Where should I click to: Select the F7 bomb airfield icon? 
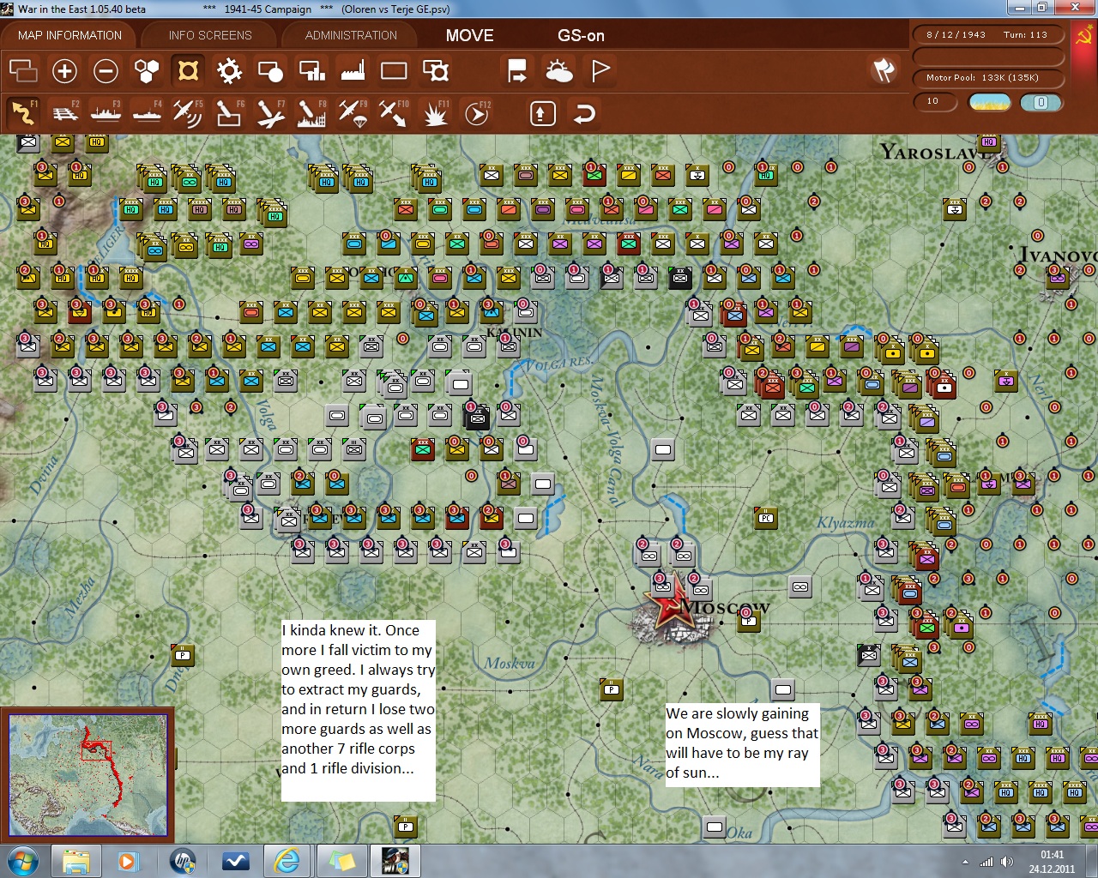coord(270,113)
